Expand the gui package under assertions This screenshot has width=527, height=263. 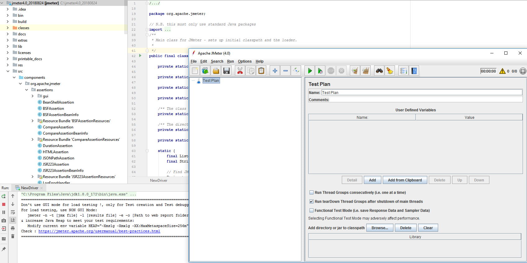[x=33, y=96]
